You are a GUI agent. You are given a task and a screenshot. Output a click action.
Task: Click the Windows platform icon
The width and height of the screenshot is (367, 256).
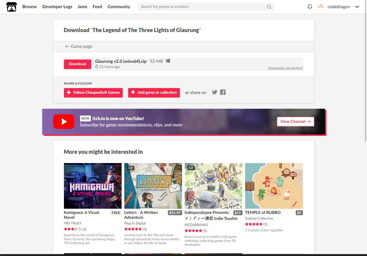pyautogui.click(x=168, y=61)
